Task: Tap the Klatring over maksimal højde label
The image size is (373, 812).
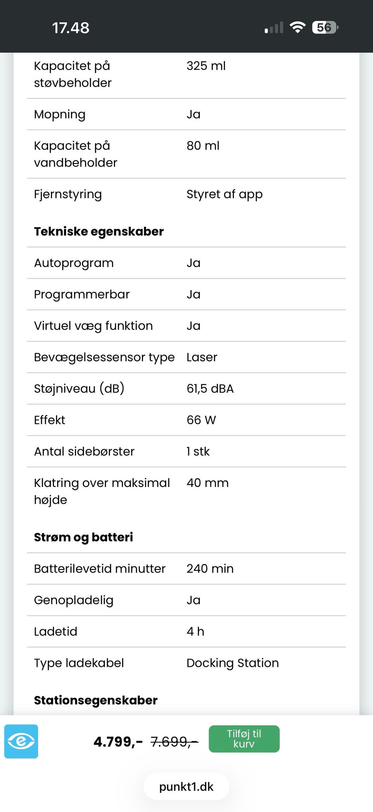Action: pyautogui.click(x=102, y=491)
